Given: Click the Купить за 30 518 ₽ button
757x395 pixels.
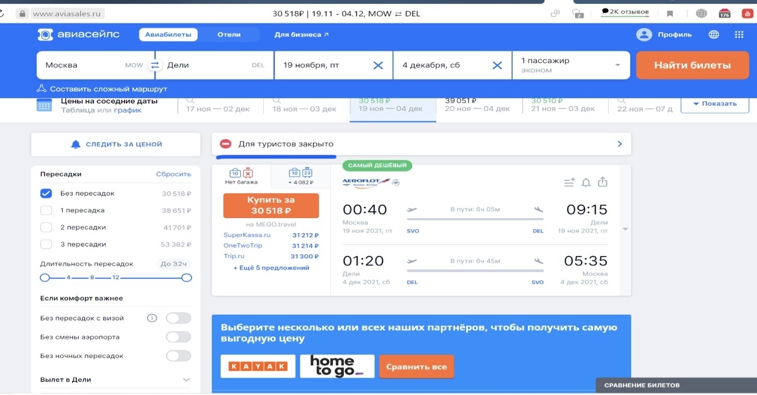Looking at the screenshot, I should tap(271, 206).
